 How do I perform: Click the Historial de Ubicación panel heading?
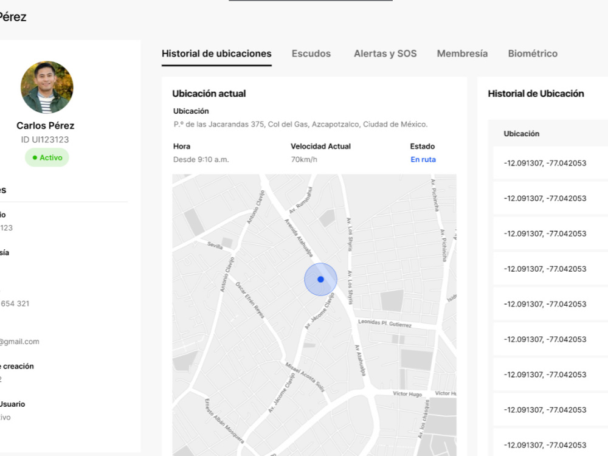pos(536,94)
